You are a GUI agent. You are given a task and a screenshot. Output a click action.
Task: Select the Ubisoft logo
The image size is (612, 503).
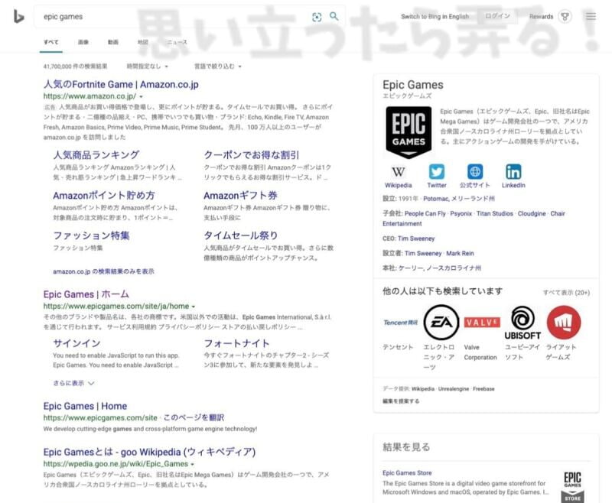(x=522, y=323)
